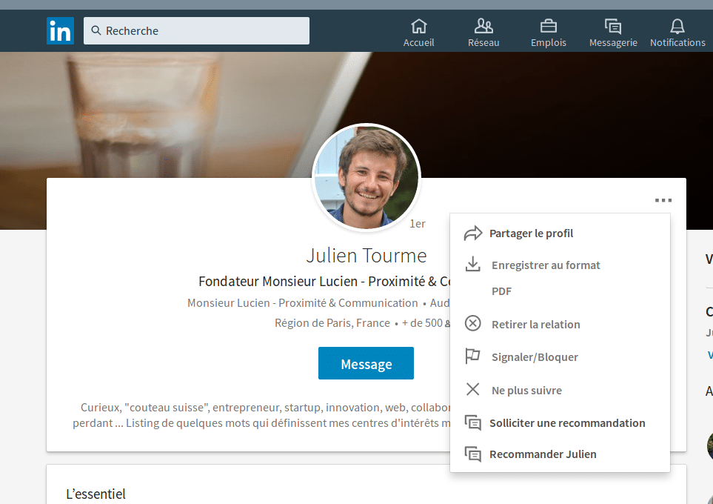Open the Notifications bell icon

coord(677,26)
